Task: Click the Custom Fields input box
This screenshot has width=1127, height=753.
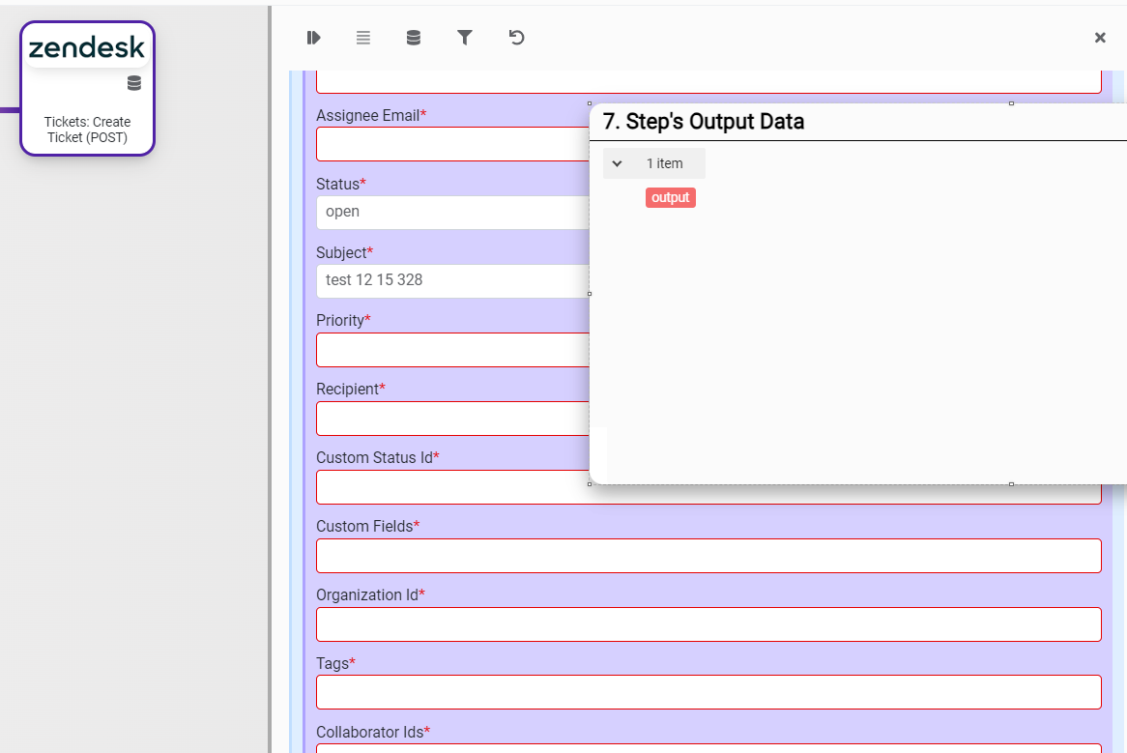Action: (x=708, y=556)
